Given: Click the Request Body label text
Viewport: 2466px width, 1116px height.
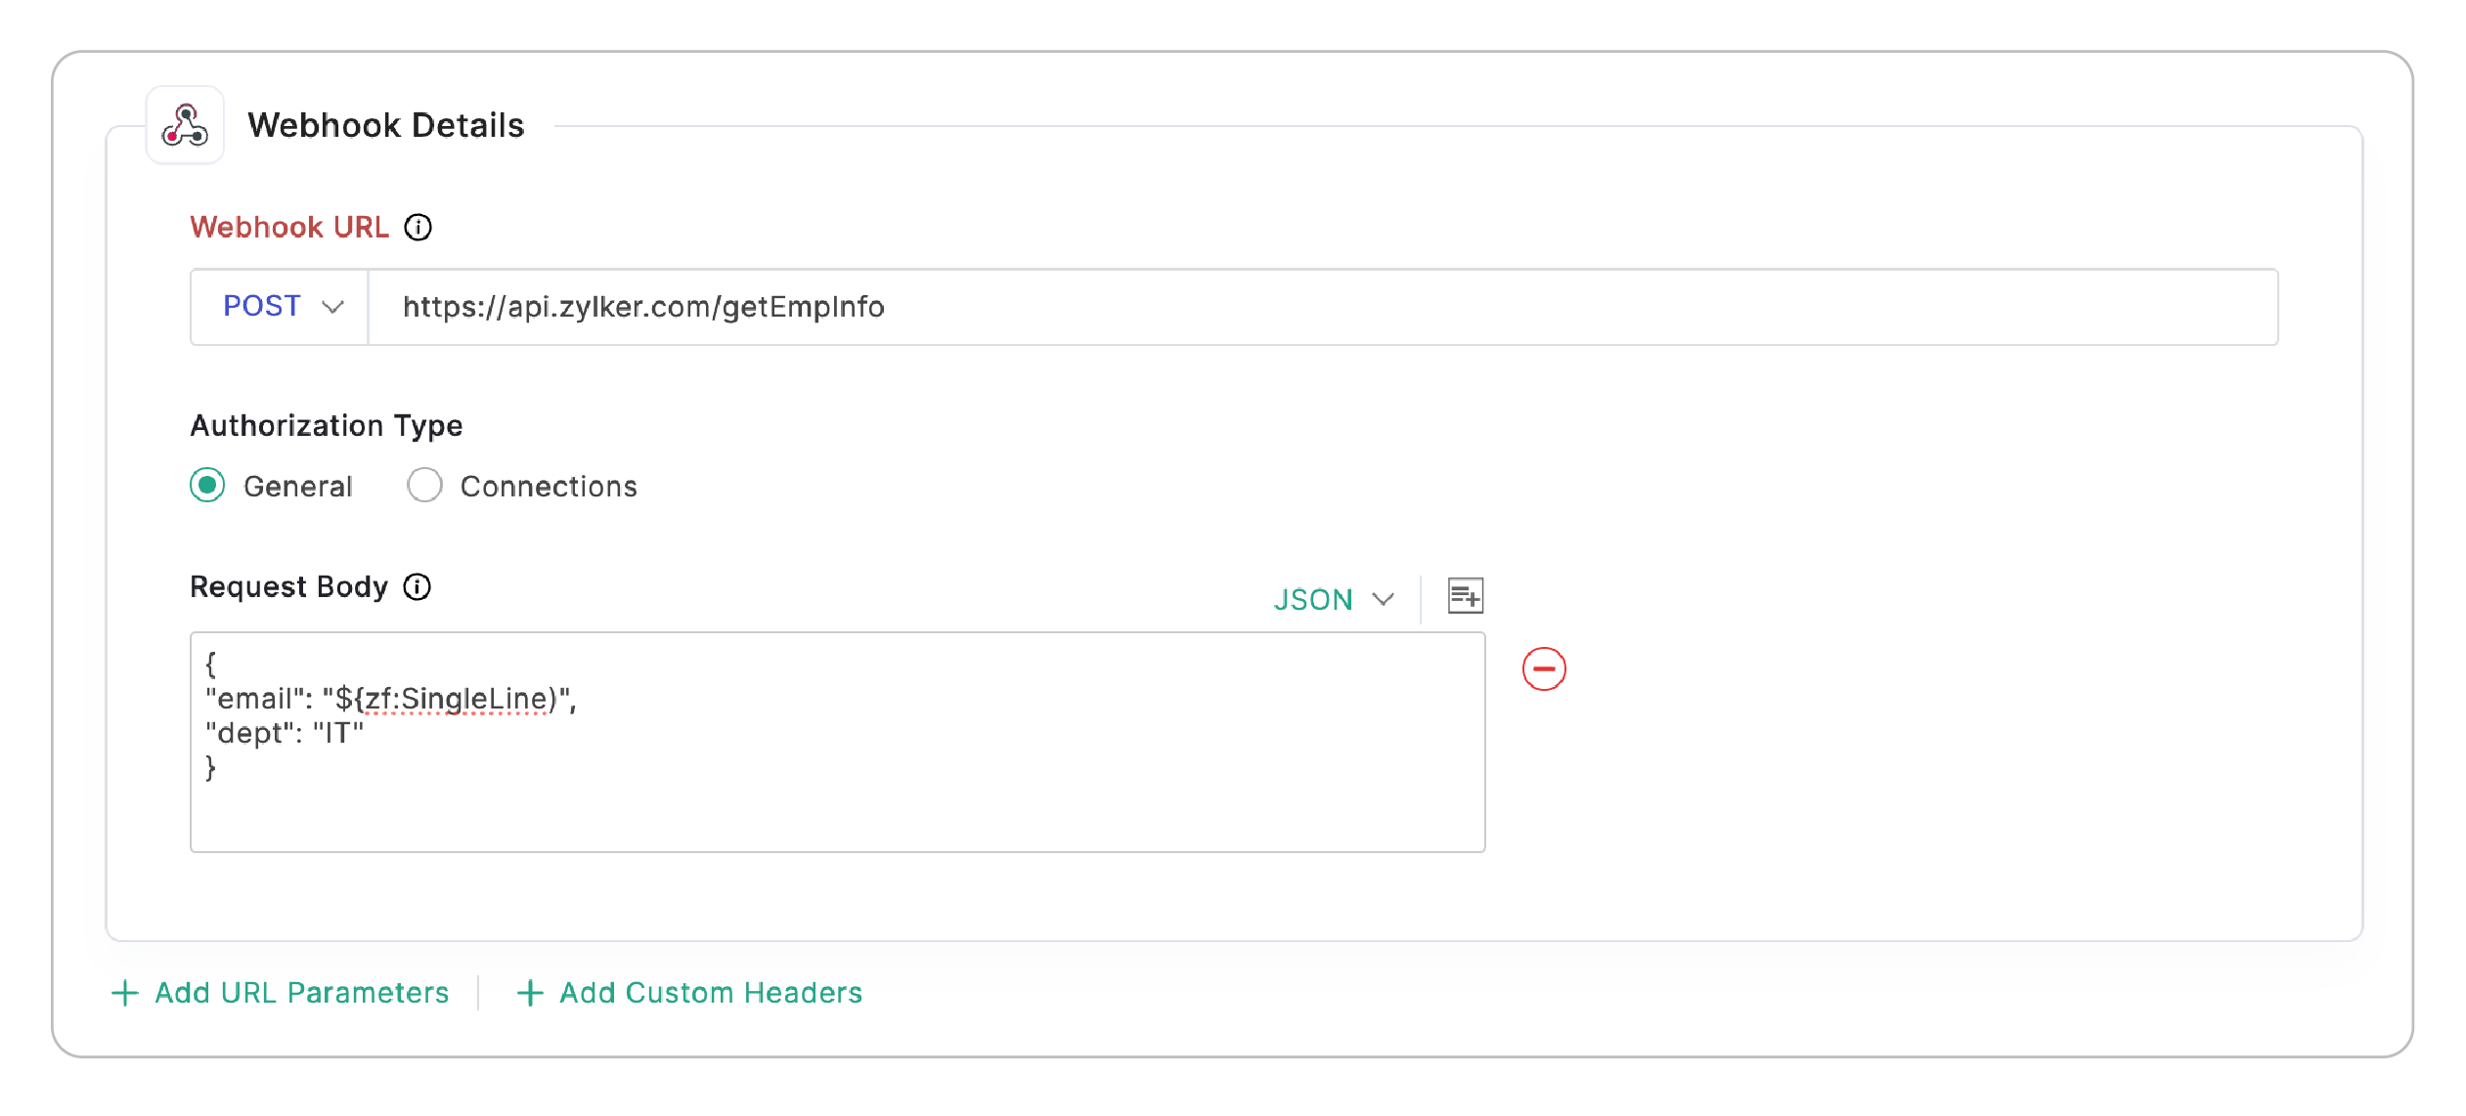Looking at the screenshot, I should [289, 586].
